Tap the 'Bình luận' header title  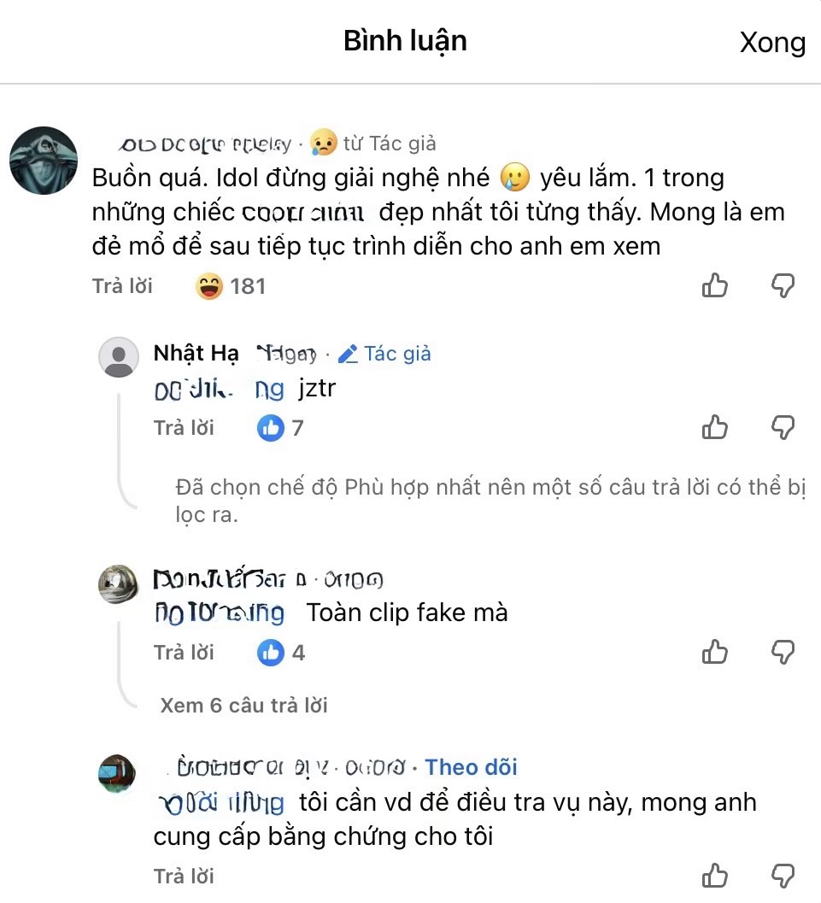404,40
